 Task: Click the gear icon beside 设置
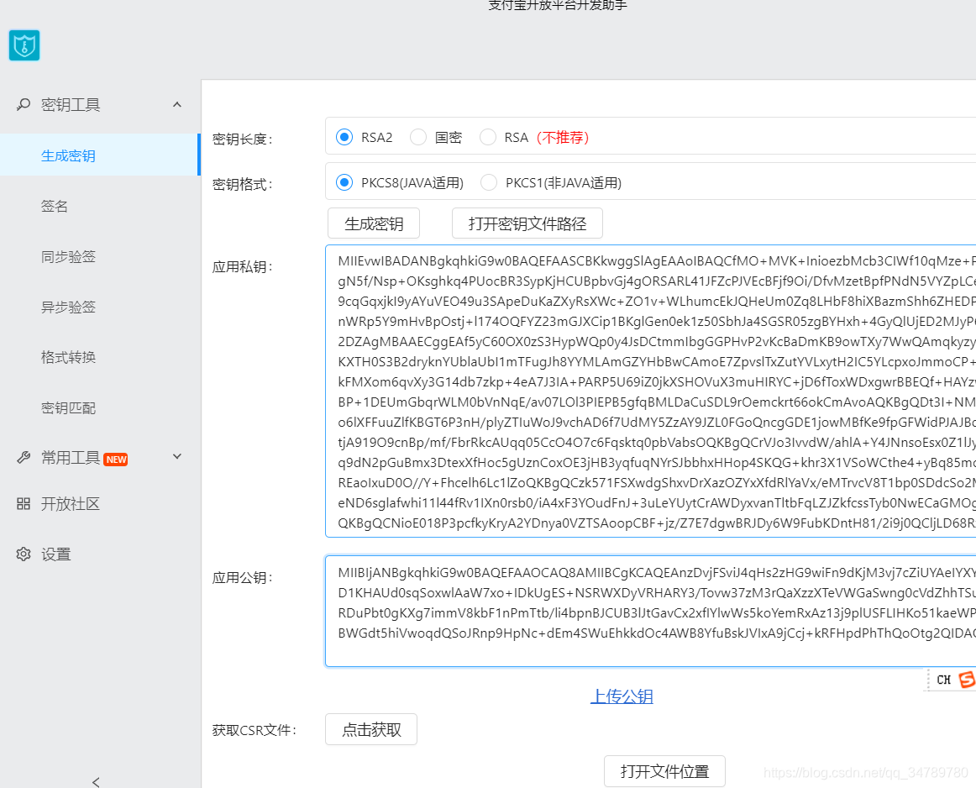24,554
